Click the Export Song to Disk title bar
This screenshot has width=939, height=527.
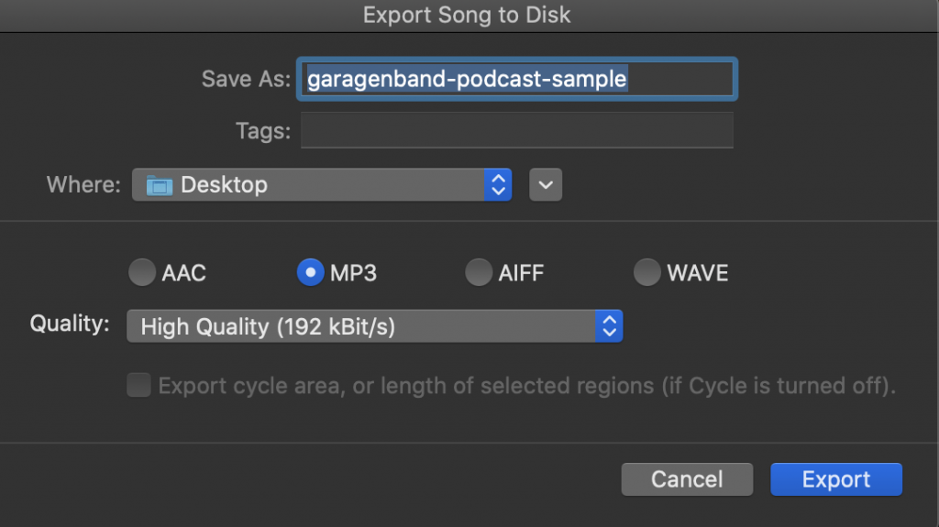point(467,15)
